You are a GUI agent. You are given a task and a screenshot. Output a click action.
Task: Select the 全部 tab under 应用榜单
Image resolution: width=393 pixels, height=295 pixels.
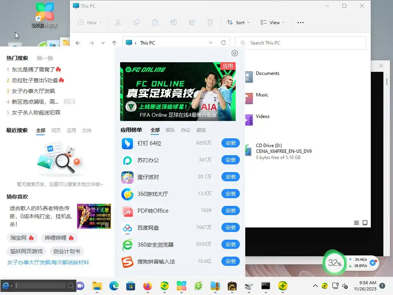[x=155, y=130]
